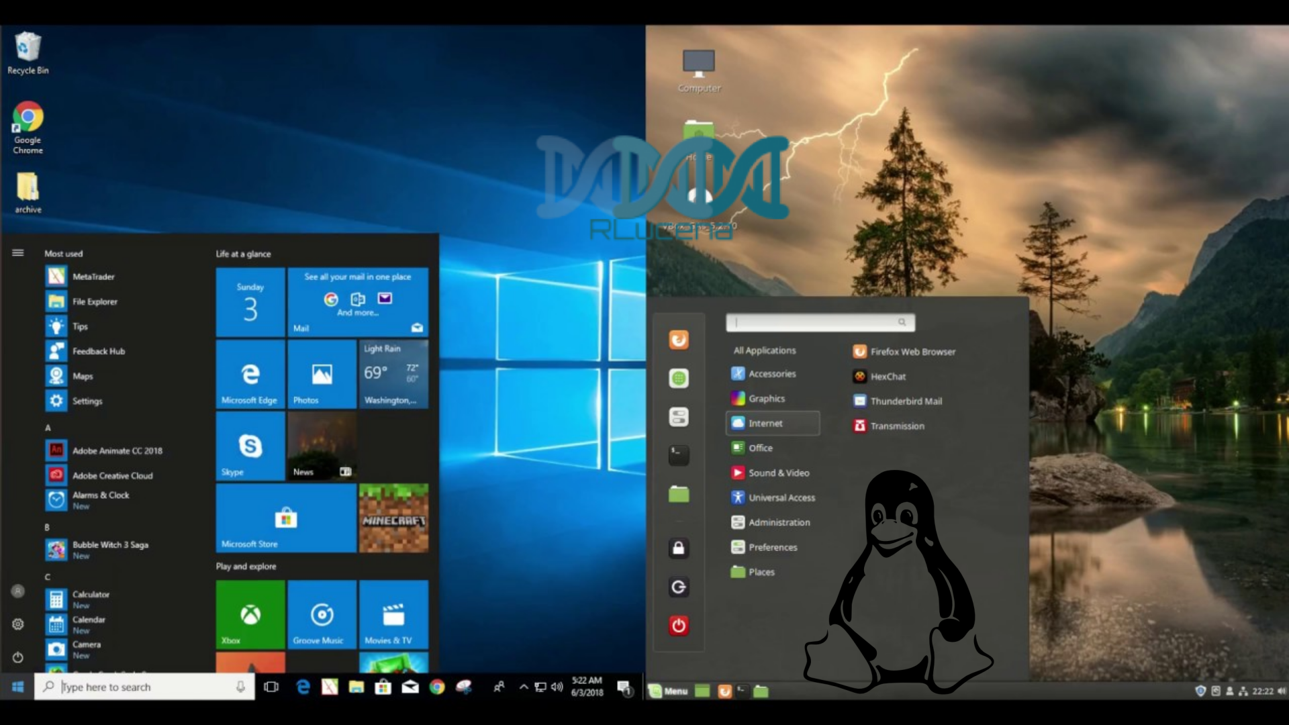
Task: Open Tips app in Start menu
Action: click(67, 326)
